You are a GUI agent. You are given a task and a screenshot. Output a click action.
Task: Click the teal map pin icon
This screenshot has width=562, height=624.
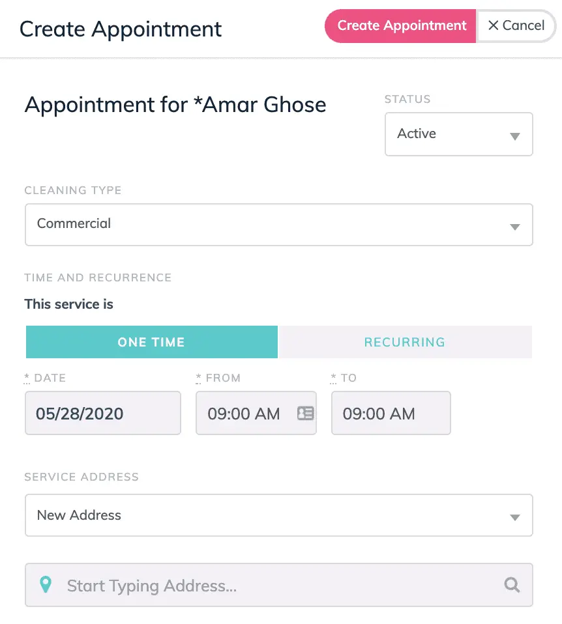pyautogui.click(x=45, y=585)
